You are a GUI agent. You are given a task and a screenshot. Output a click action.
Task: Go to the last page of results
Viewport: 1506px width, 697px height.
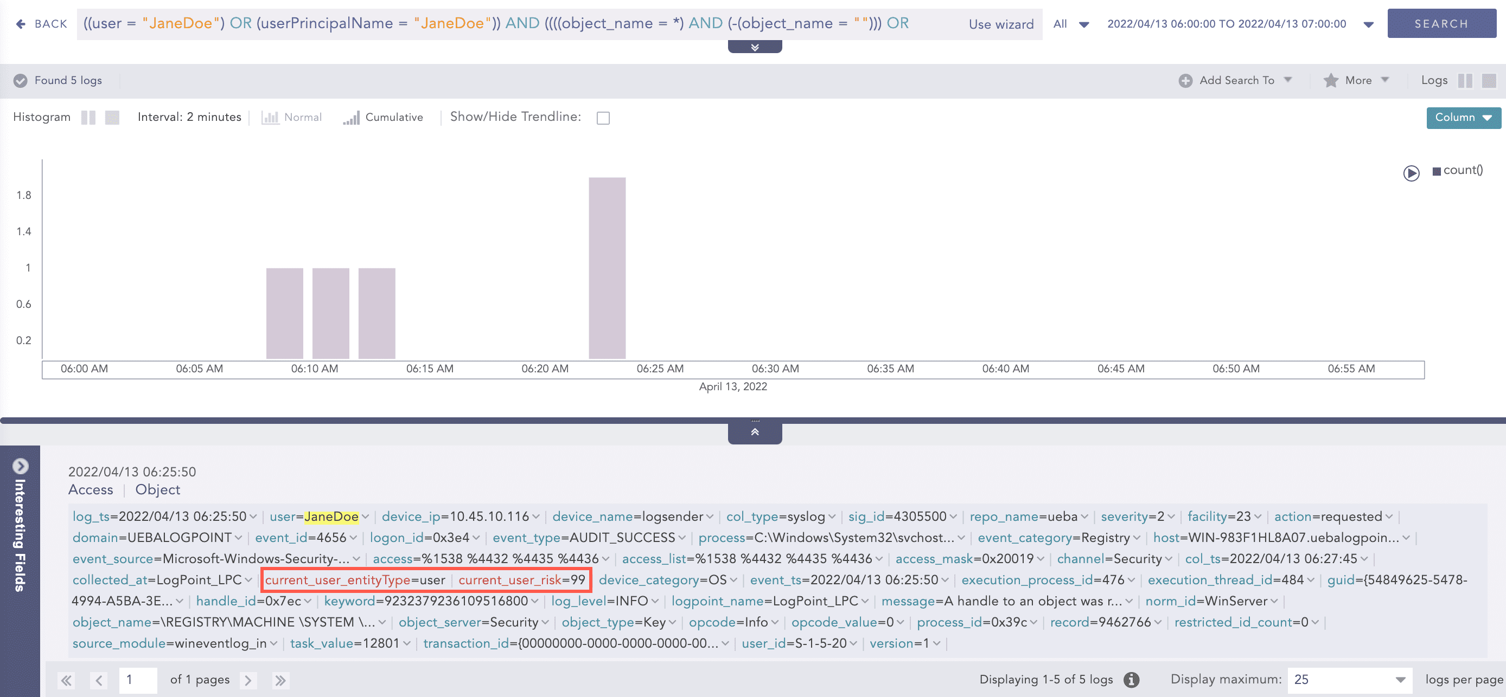280,680
